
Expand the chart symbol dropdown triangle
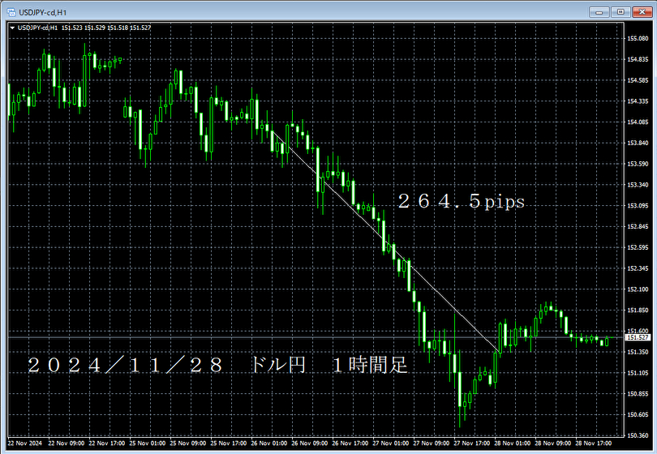coord(12,28)
